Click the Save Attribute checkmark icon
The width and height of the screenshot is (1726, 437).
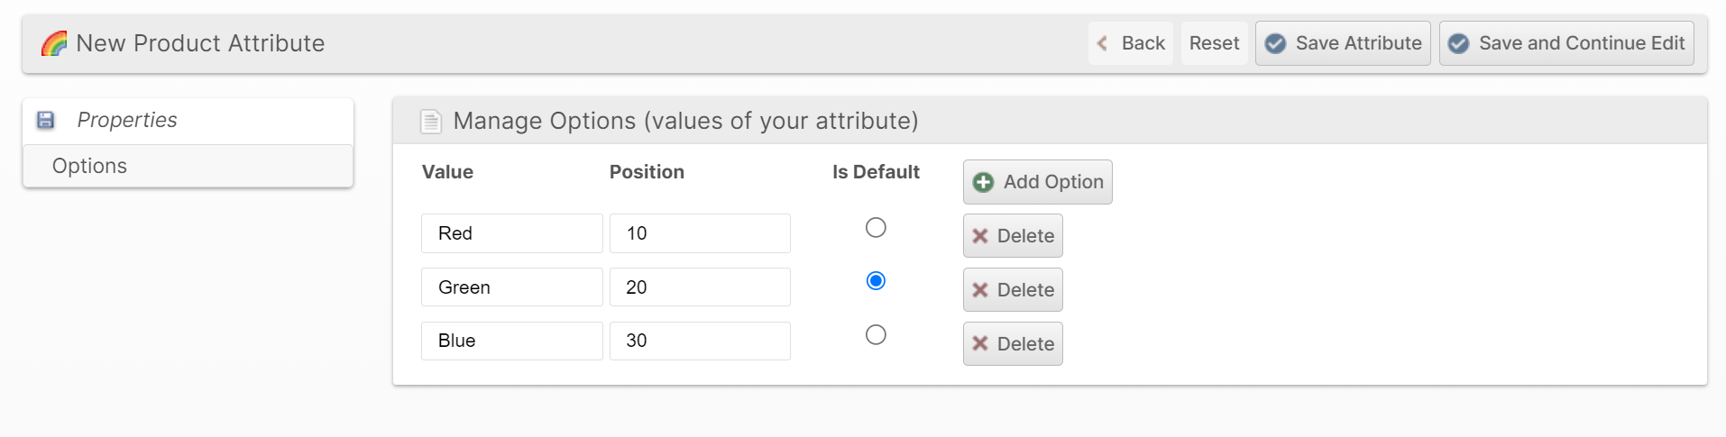(x=1275, y=43)
